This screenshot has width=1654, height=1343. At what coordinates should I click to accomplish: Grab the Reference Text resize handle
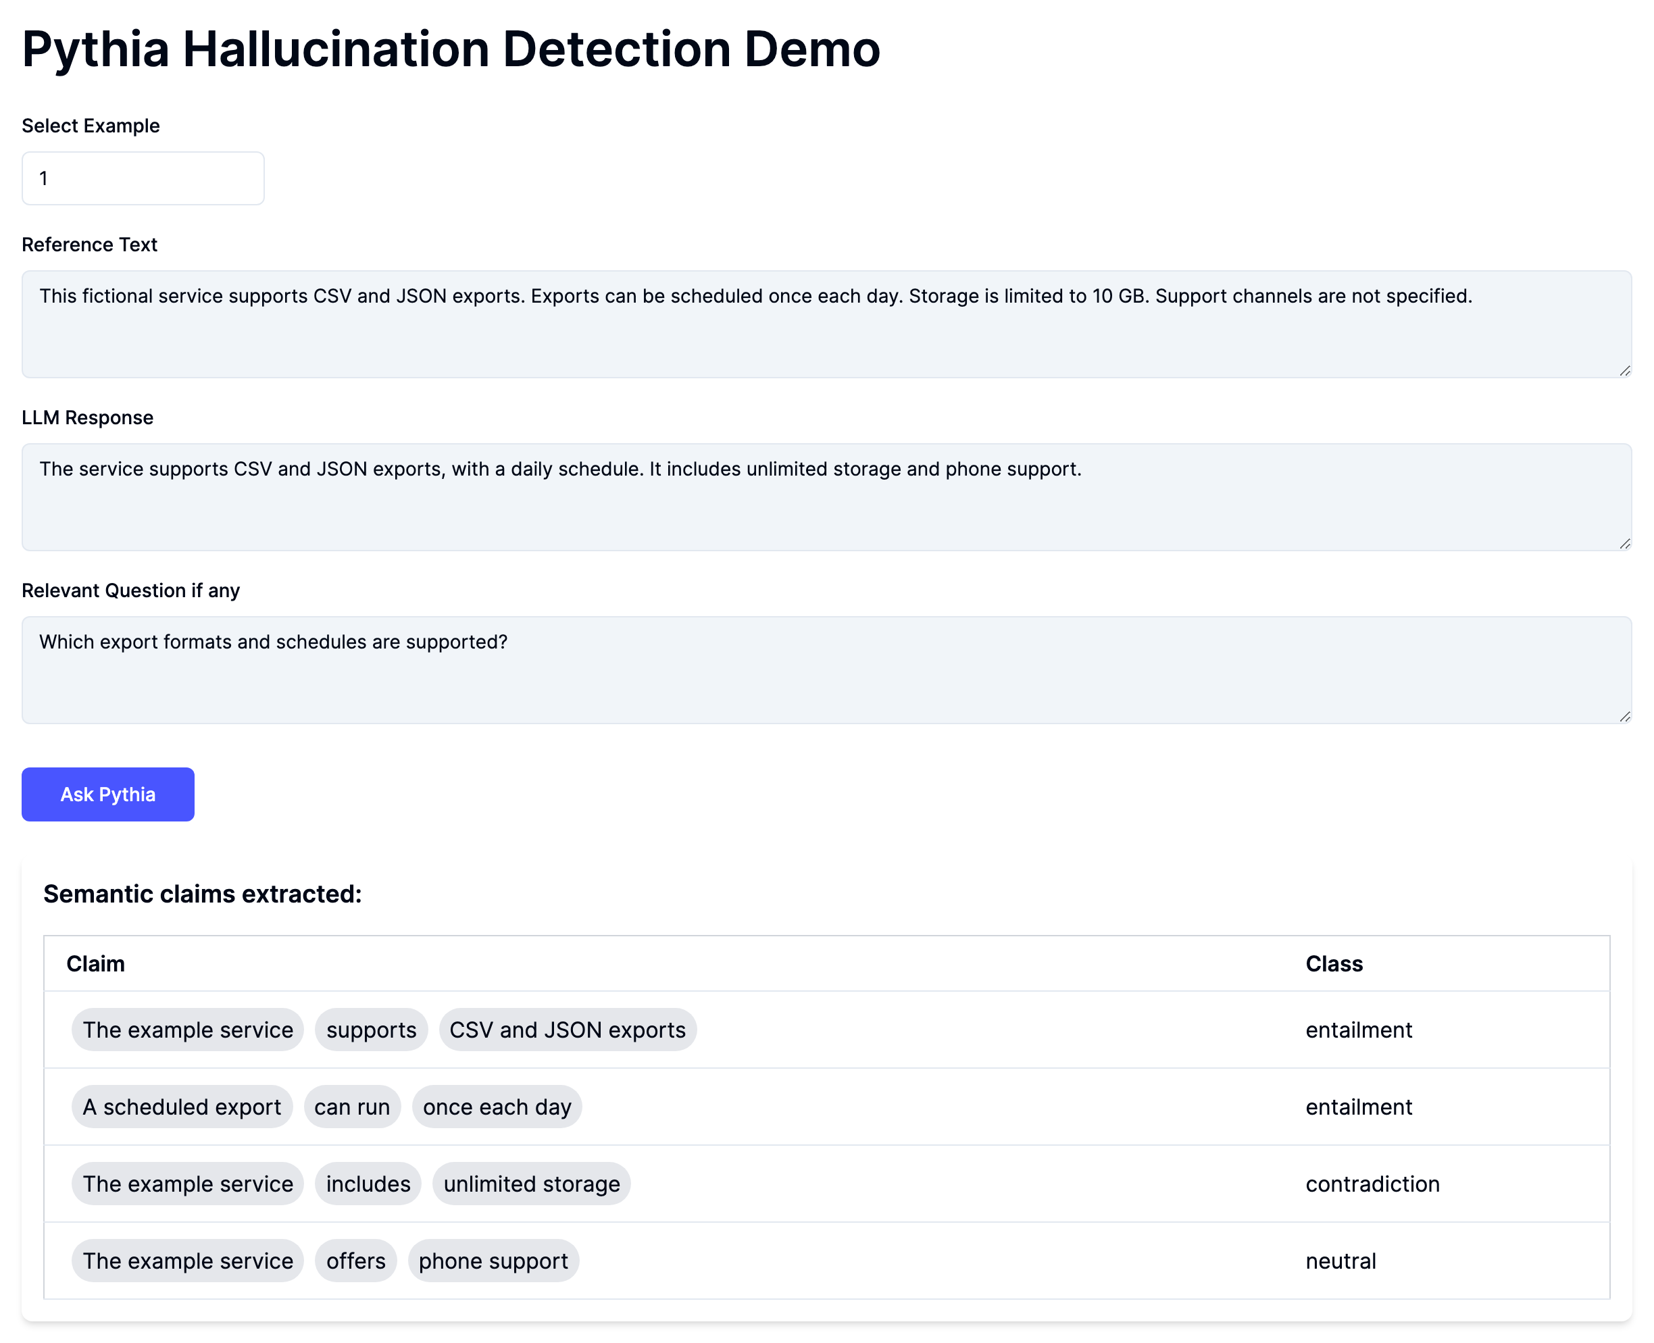(x=1624, y=372)
